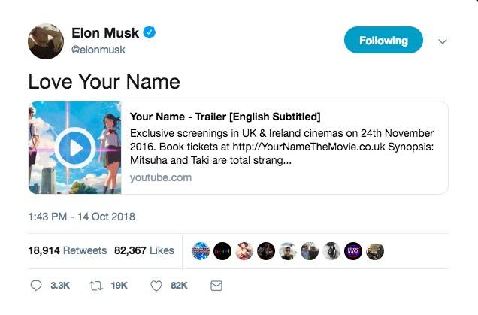Click the youtube.com source link
478x315 pixels.
pos(160,178)
